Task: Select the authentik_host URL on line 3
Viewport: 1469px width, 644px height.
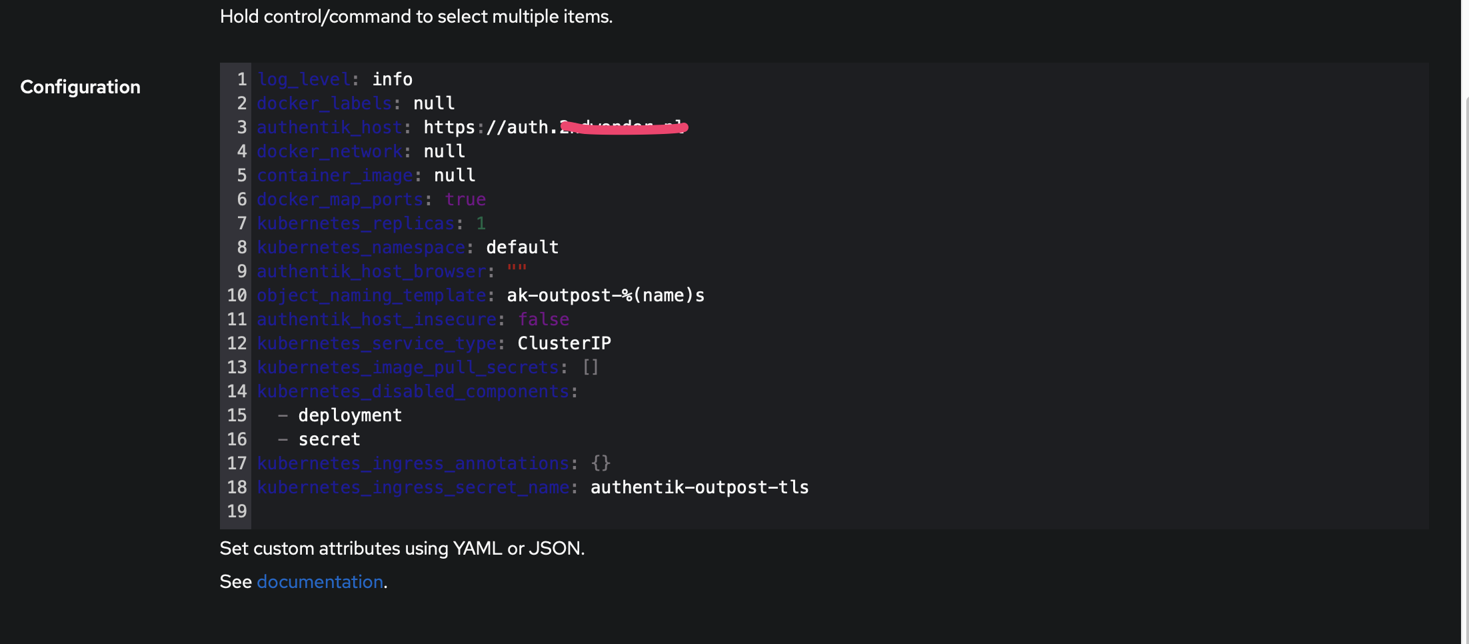Action: 553,127
